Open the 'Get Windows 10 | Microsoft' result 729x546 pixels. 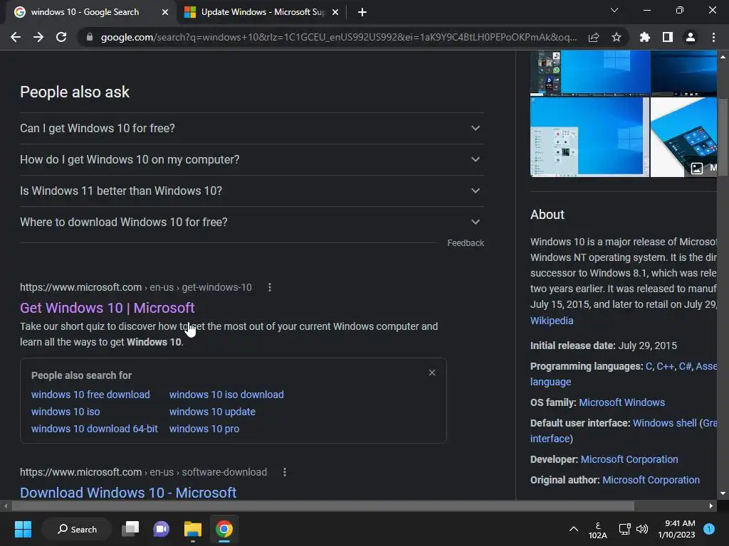(107, 308)
